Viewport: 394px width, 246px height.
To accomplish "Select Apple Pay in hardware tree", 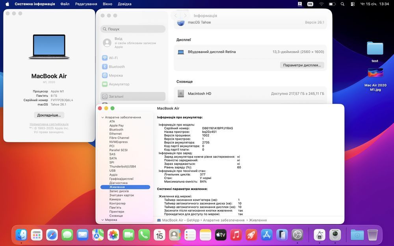I will (116, 126).
